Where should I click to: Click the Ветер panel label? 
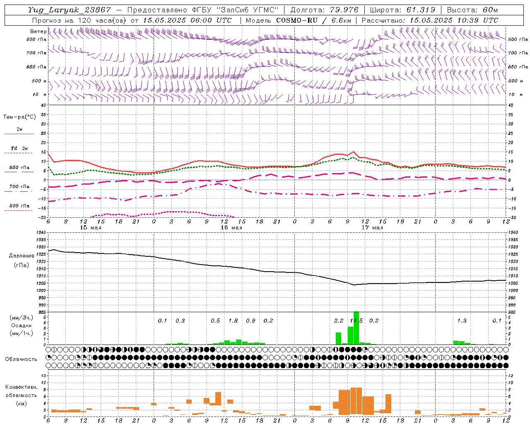pyautogui.click(x=38, y=31)
